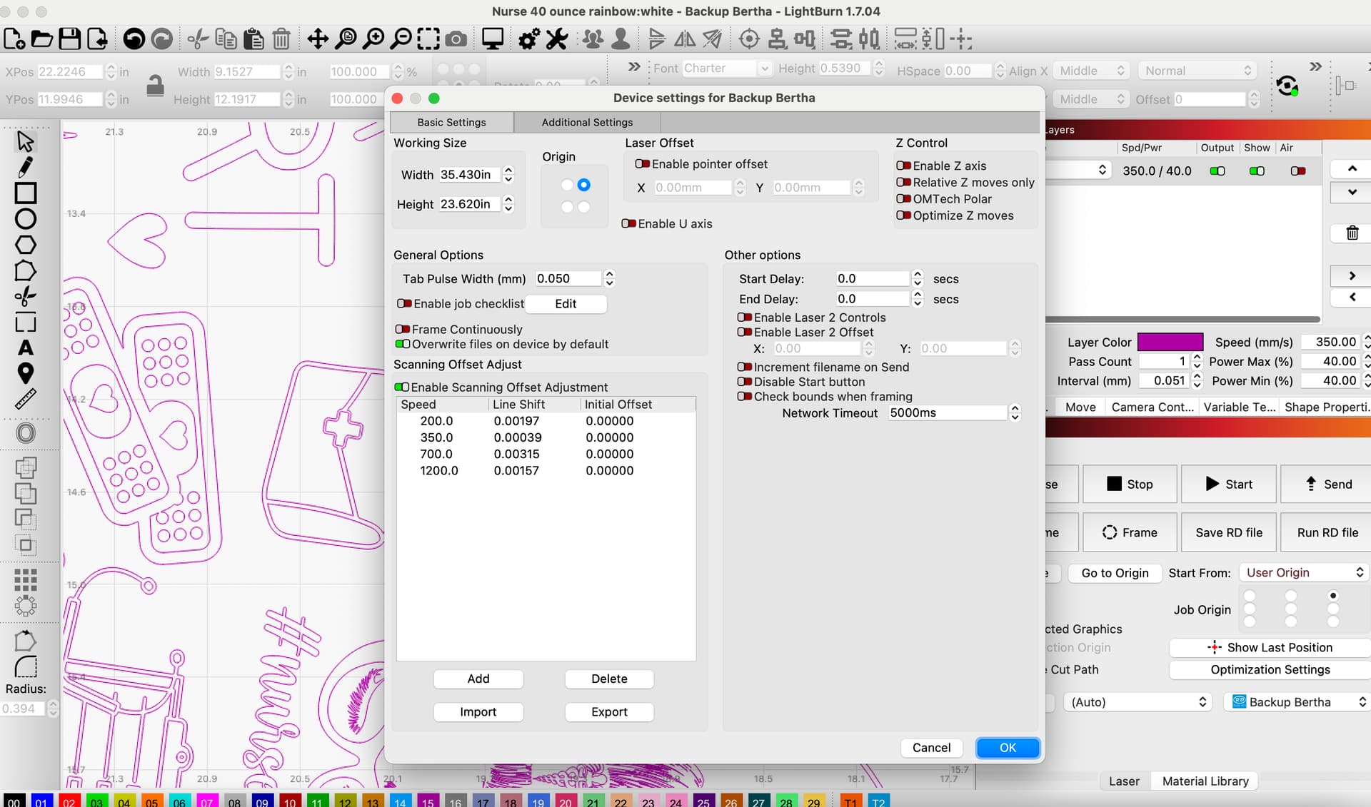Select the 350.0 speed row in table
This screenshot has width=1371, height=807.
(546, 437)
